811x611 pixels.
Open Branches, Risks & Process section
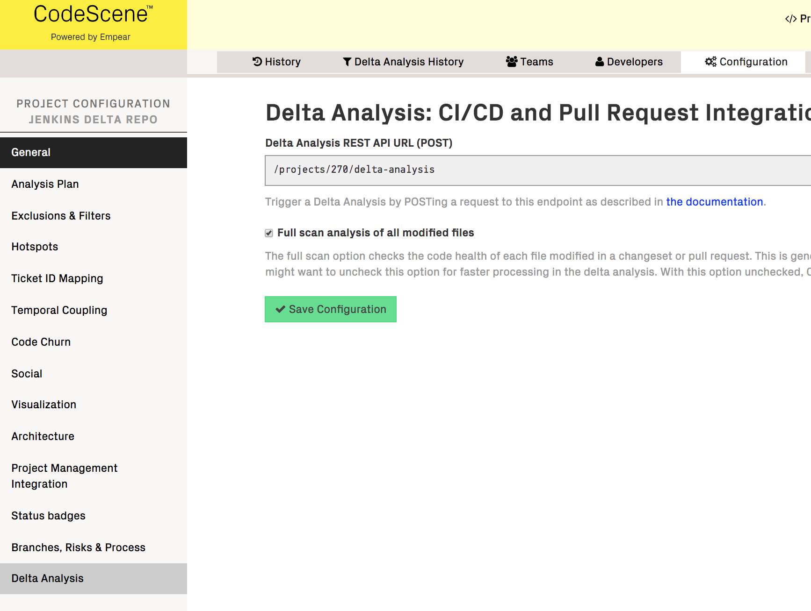(x=94, y=547)
